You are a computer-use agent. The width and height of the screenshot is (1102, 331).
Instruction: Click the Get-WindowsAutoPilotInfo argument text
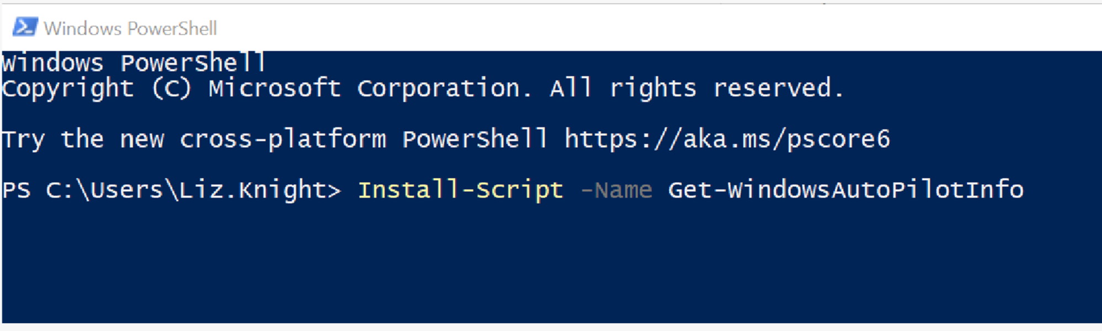click(845, 190)
